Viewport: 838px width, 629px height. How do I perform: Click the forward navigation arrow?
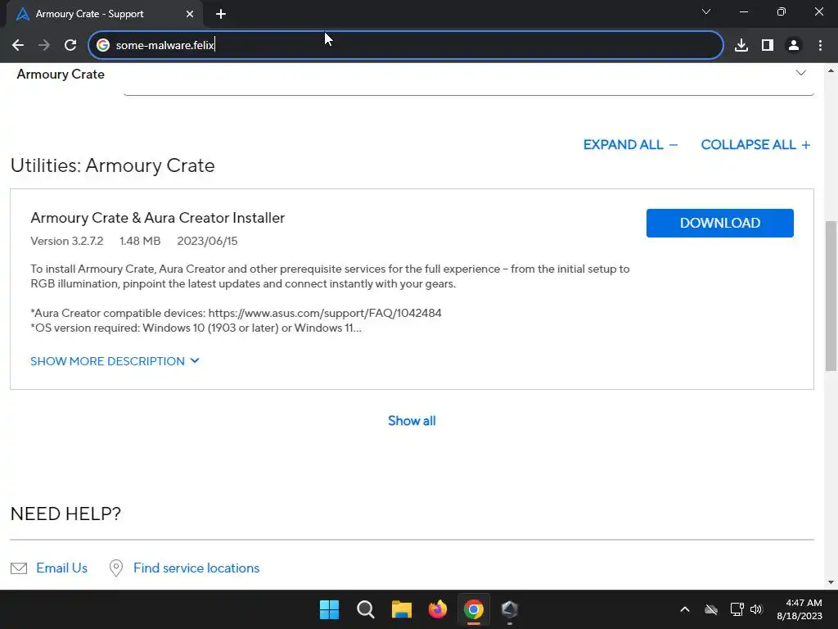click(44, 46)
